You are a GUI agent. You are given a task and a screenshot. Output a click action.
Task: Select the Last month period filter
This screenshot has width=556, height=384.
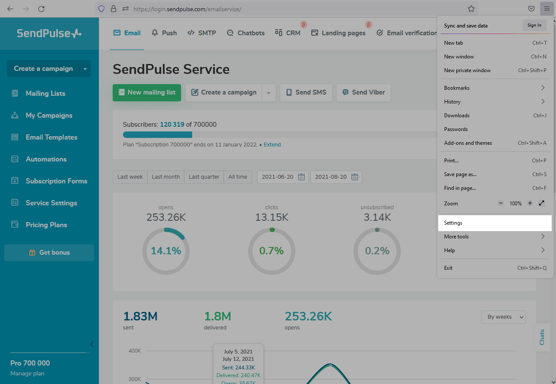pyautogui.click(x=166, y=177)
